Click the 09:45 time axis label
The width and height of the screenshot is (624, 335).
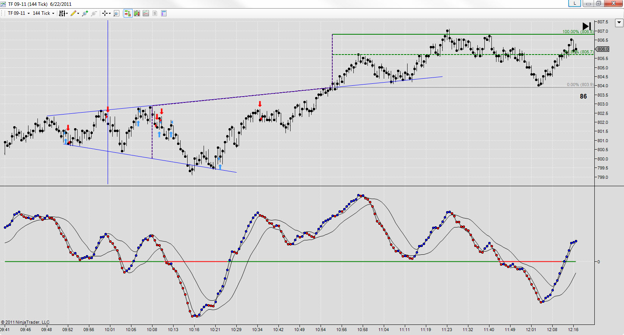25,330
